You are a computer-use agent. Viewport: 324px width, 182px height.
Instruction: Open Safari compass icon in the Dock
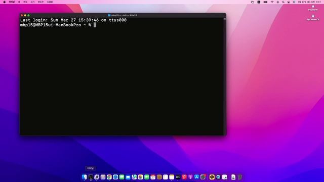point(115,177)
